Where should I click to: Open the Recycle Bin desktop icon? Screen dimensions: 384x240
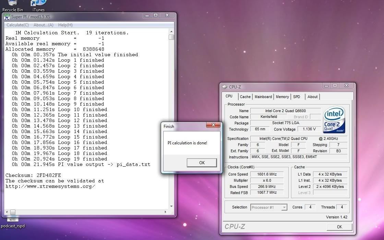(x=12, y=5)
